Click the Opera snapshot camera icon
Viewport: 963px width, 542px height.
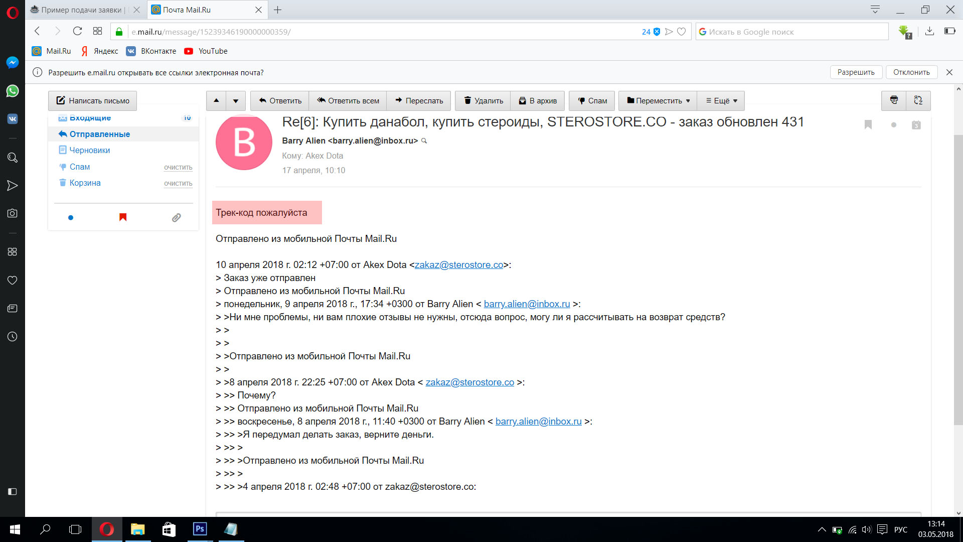pos(12,213)
